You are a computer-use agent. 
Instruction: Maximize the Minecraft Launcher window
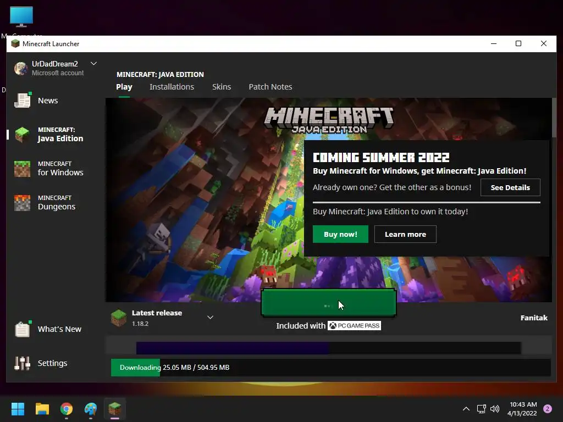(518, 44)
